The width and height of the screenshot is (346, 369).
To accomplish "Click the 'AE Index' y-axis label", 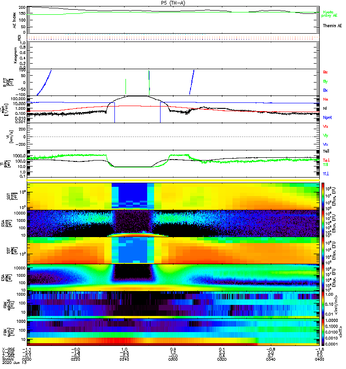I will [15, 20].
